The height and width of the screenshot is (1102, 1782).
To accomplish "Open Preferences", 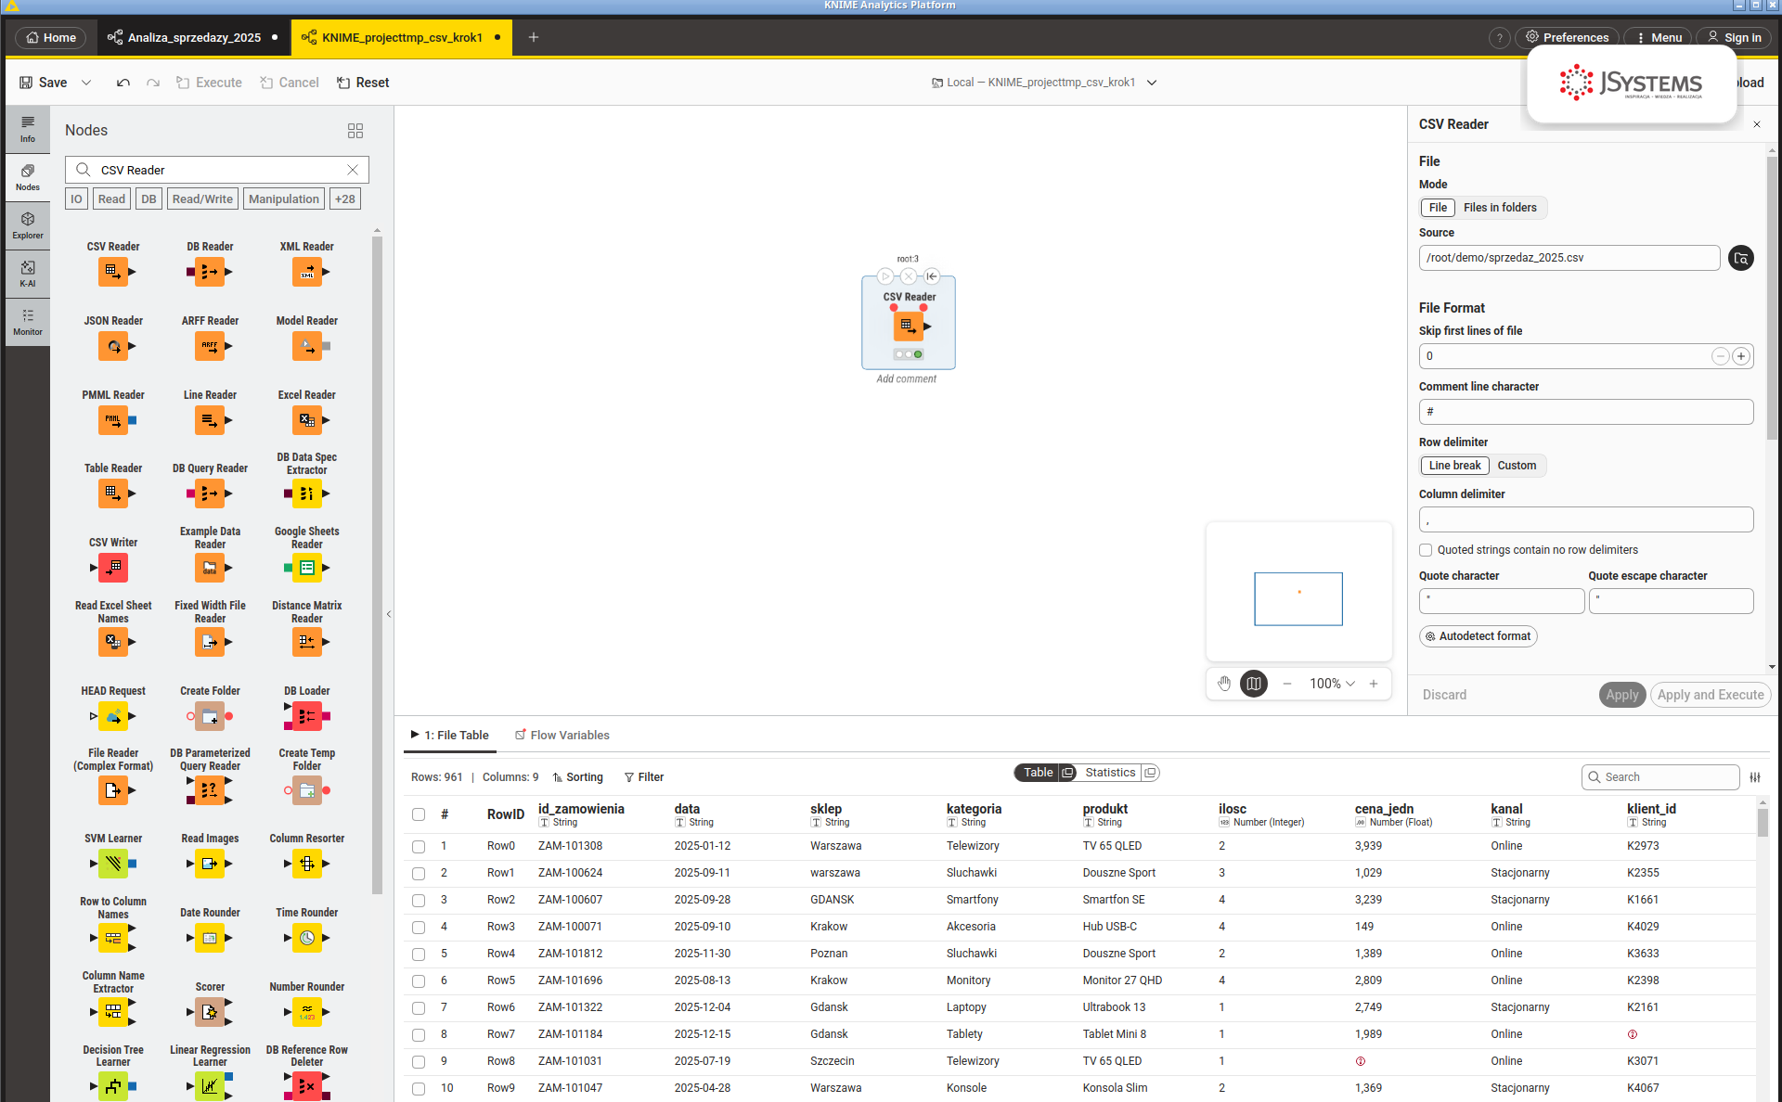I will [x=1567, y=38].
